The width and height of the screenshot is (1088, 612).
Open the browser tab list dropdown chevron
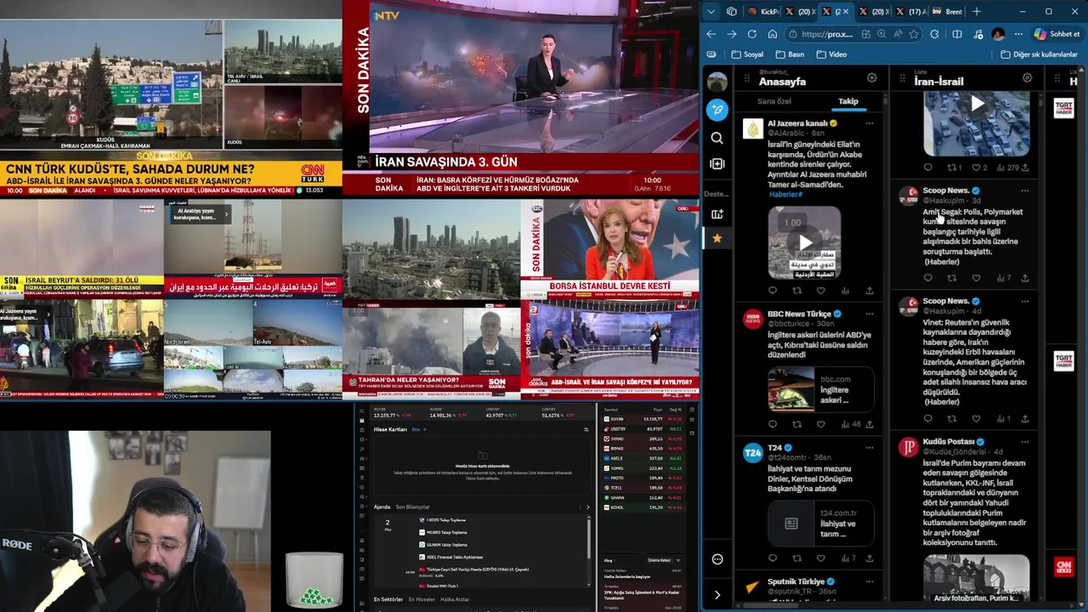coord(711,11)
